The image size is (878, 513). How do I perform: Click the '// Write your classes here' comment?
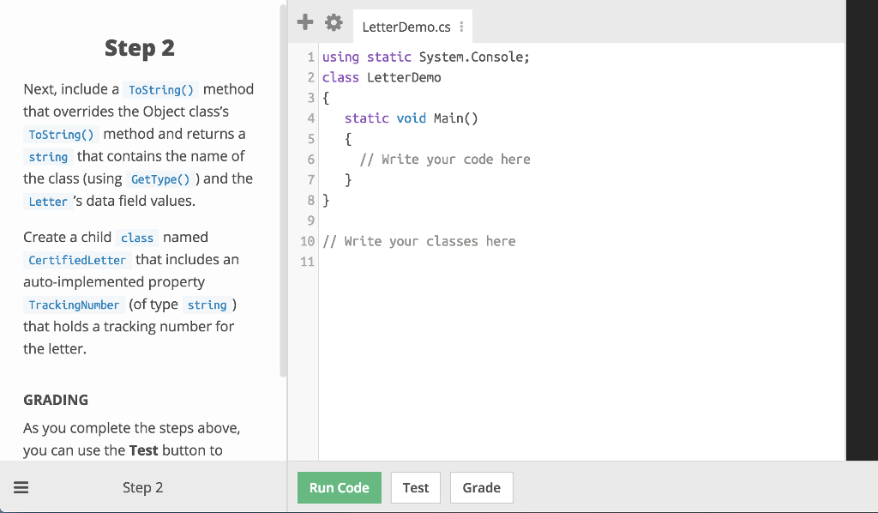[418, 241]
